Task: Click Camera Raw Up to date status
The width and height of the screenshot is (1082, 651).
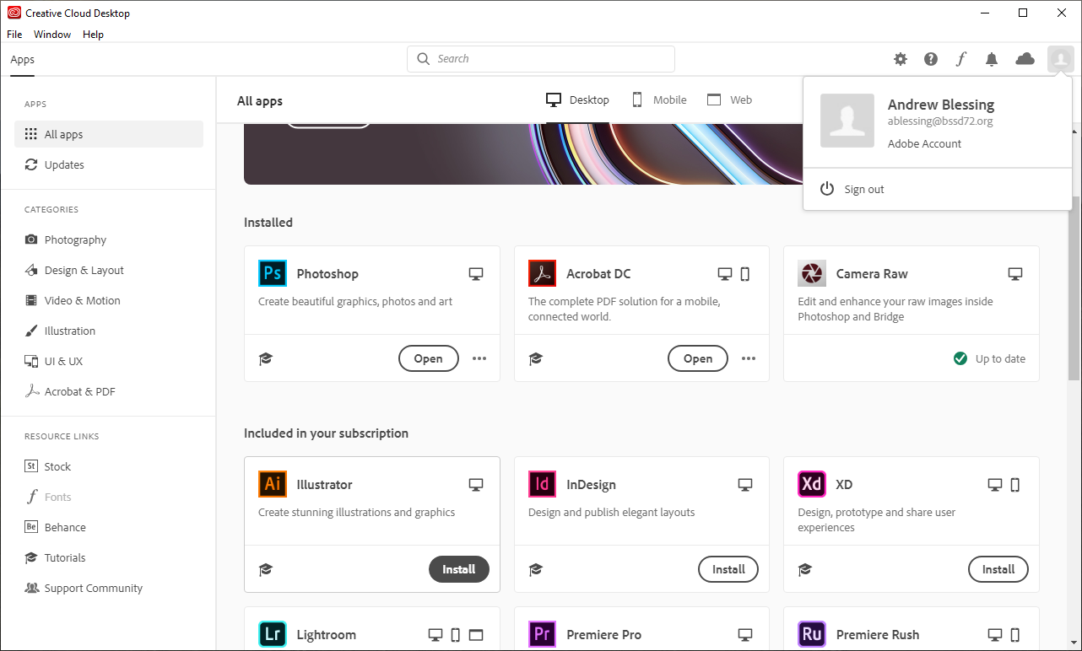Action: coord(989,358)
